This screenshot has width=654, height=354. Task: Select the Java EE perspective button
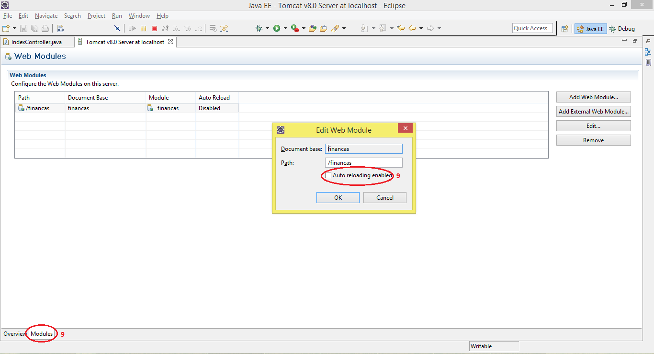[x=590, y=28]
